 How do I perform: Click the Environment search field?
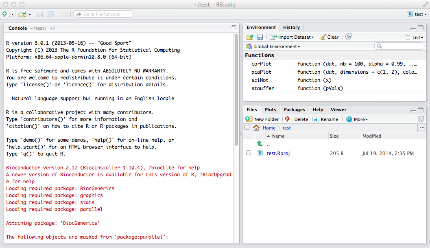coord(398,46)
